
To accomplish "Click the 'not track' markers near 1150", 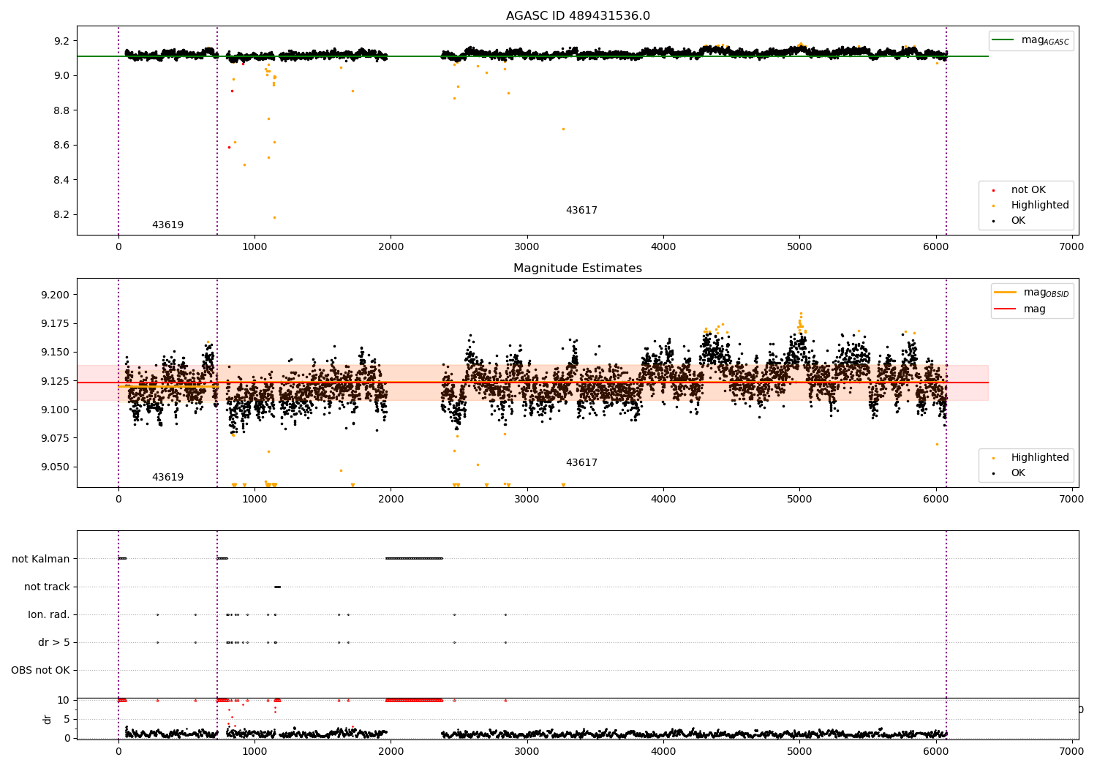I will coord(277,587).
